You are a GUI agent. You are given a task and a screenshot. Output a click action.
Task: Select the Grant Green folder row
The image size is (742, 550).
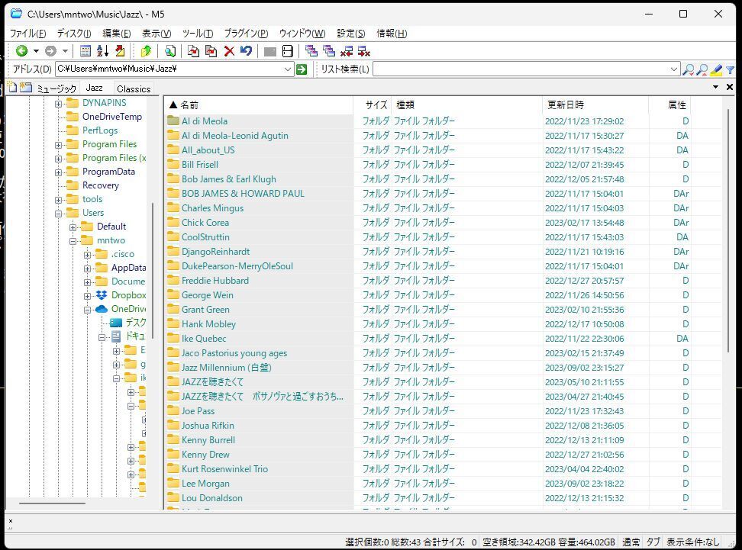205,310
